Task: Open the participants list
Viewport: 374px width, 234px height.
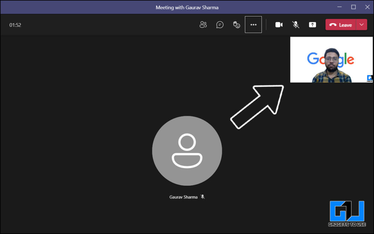Action: click(203, 24)
